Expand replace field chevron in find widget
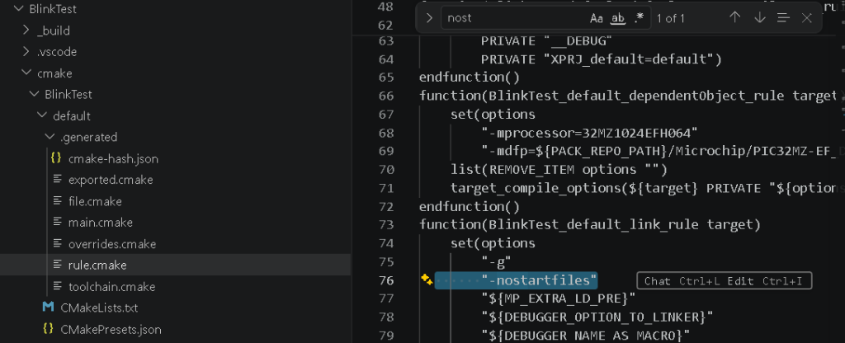 click(x=429, y=18)
